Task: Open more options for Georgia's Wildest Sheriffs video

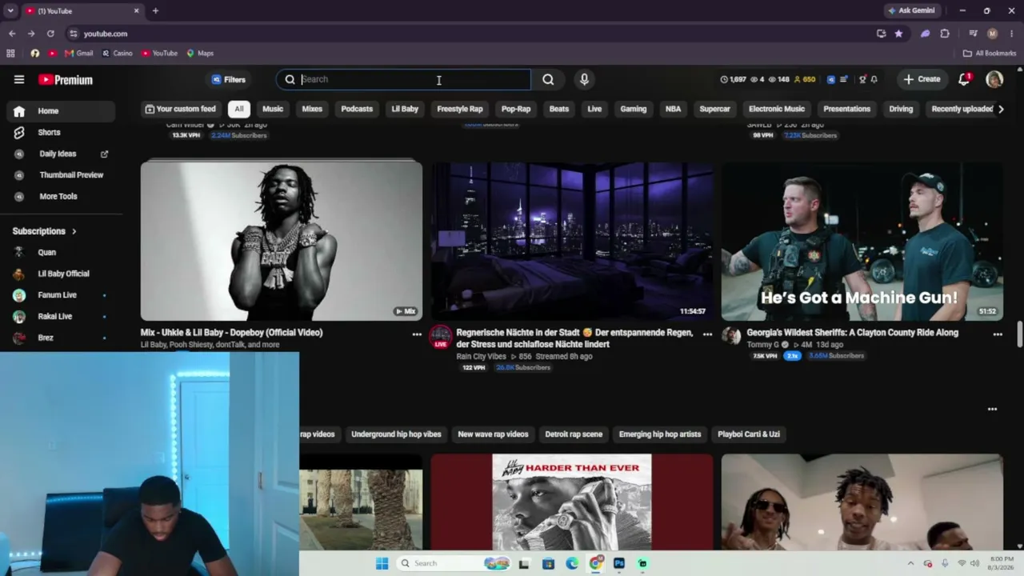Action: coord(998,334)
